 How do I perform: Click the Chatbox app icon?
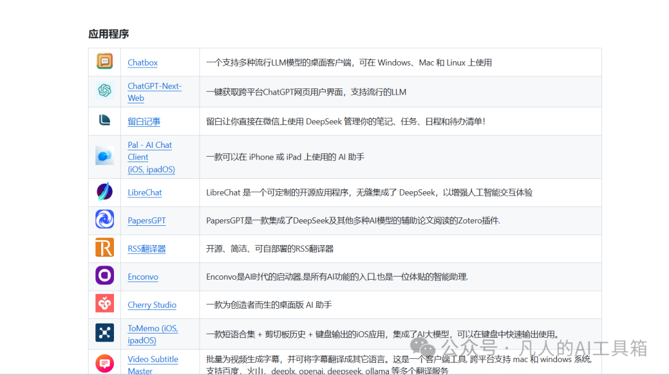point(105,61)
